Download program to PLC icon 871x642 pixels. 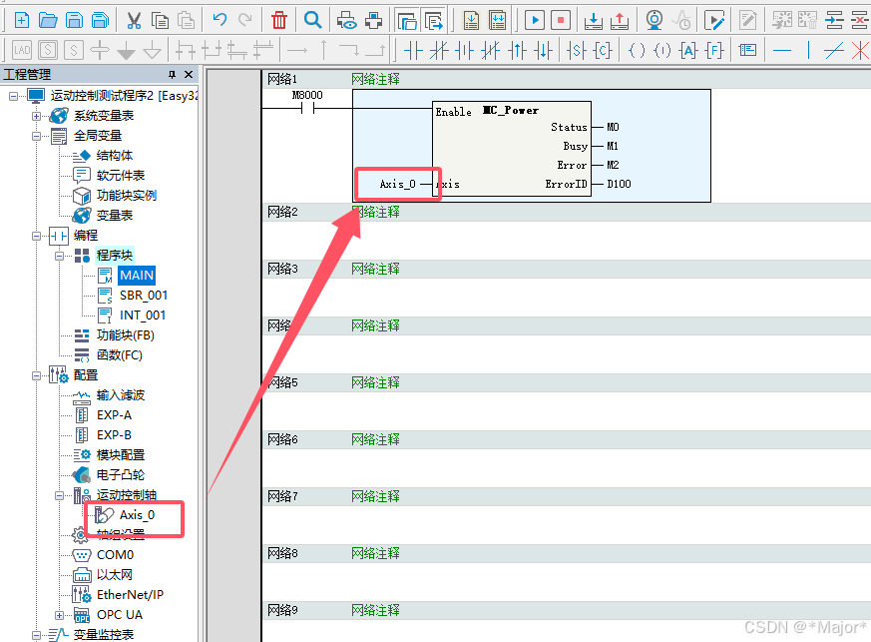(x=594, y=21)
